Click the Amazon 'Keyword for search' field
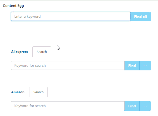Viewport: 158px width, 116px height. point(68,106)
